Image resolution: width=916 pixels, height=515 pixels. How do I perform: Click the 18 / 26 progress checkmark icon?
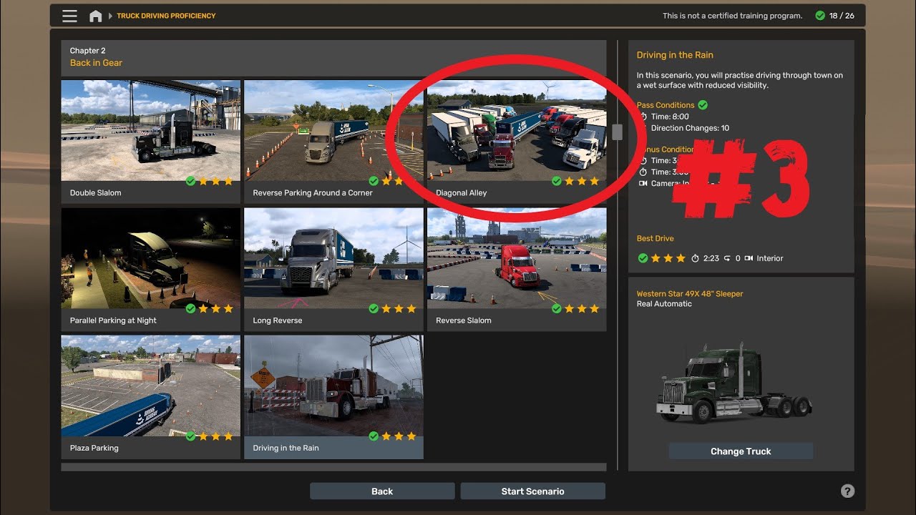(820, 16)
